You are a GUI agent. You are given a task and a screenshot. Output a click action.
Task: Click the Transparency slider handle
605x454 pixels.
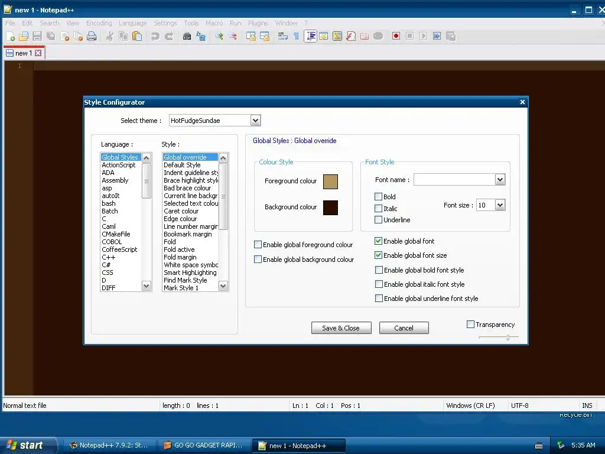tap(508, 338)
